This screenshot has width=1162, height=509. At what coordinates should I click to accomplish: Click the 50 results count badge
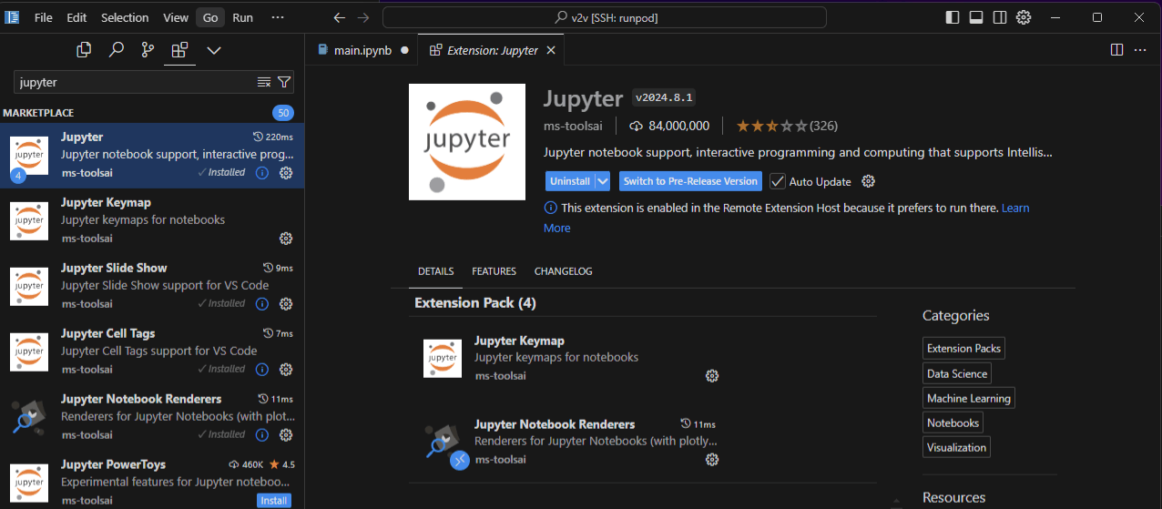[283, 113]
